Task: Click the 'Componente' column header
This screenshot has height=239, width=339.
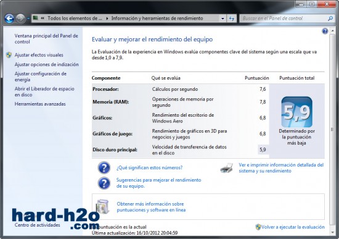Action: tap(106, 78)
